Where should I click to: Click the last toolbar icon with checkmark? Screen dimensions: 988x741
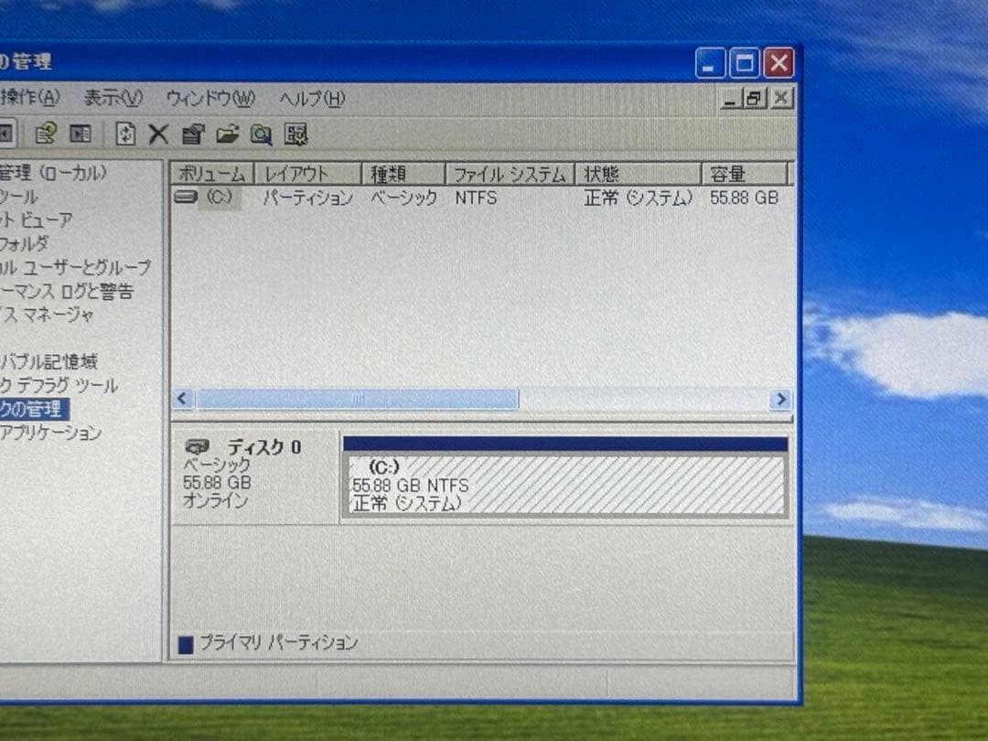pos(295,134)
